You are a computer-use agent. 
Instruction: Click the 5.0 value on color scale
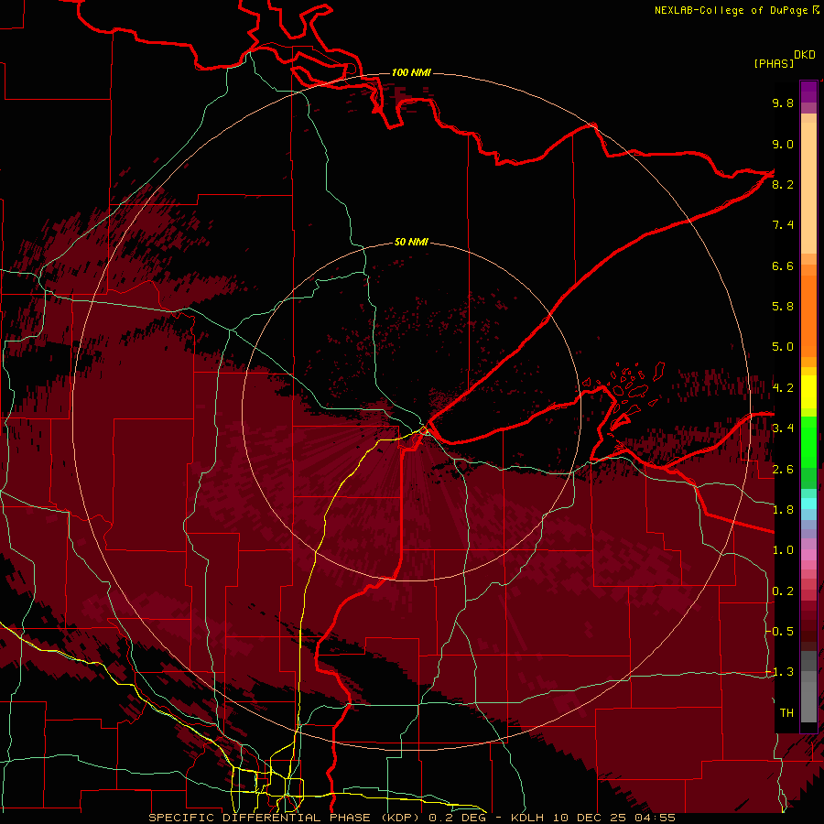(783, 347)
